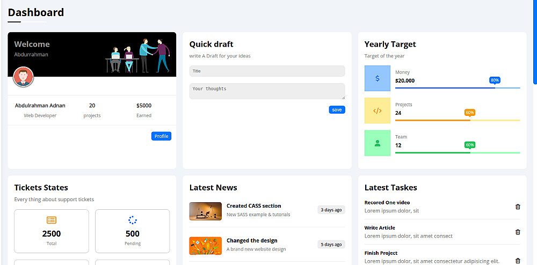Viewport: 537px width, 265px height.
Task: Open Created CASS section news thumbnail
Action: [206, 211]
